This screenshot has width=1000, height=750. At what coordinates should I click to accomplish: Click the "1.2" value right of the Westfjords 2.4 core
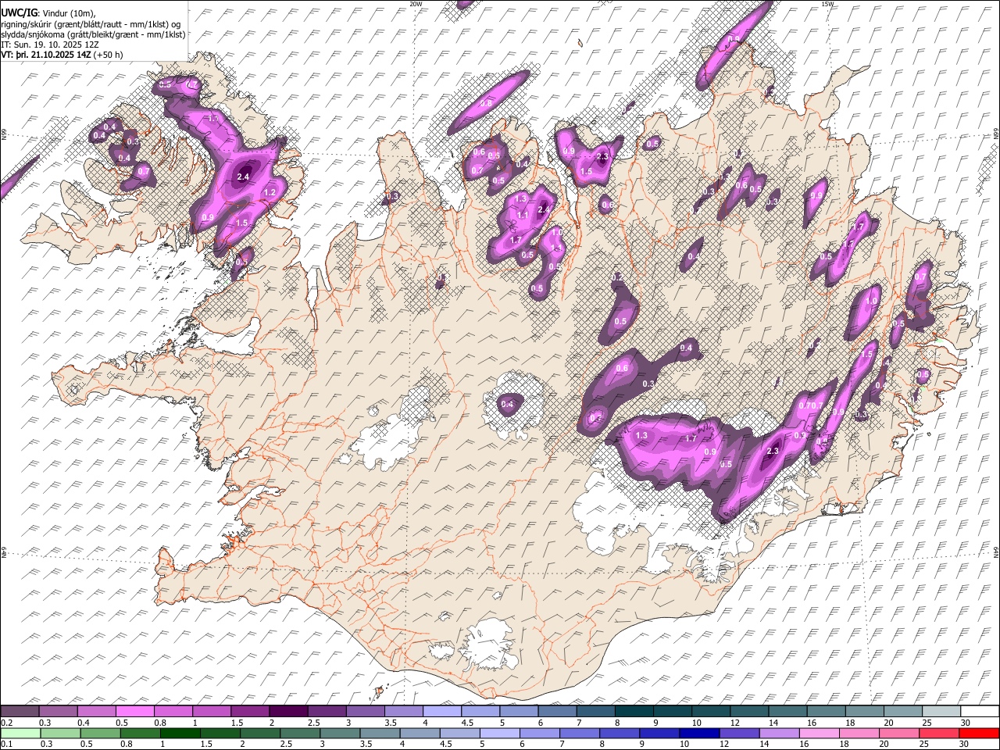click(271, 192)
